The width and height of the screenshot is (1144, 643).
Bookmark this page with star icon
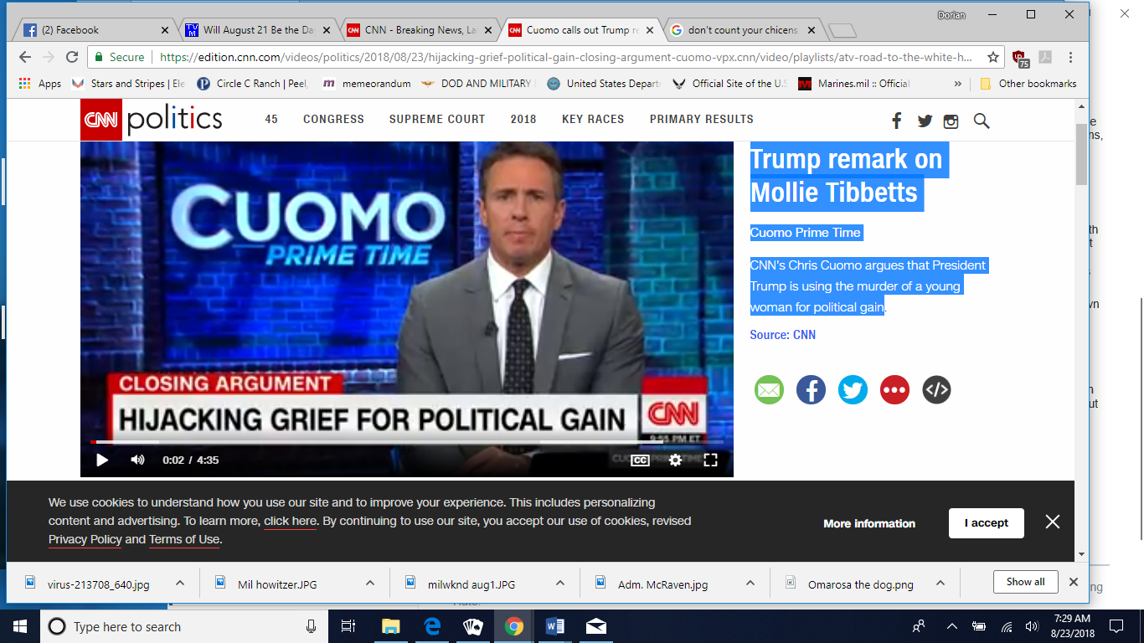point(993,58)
